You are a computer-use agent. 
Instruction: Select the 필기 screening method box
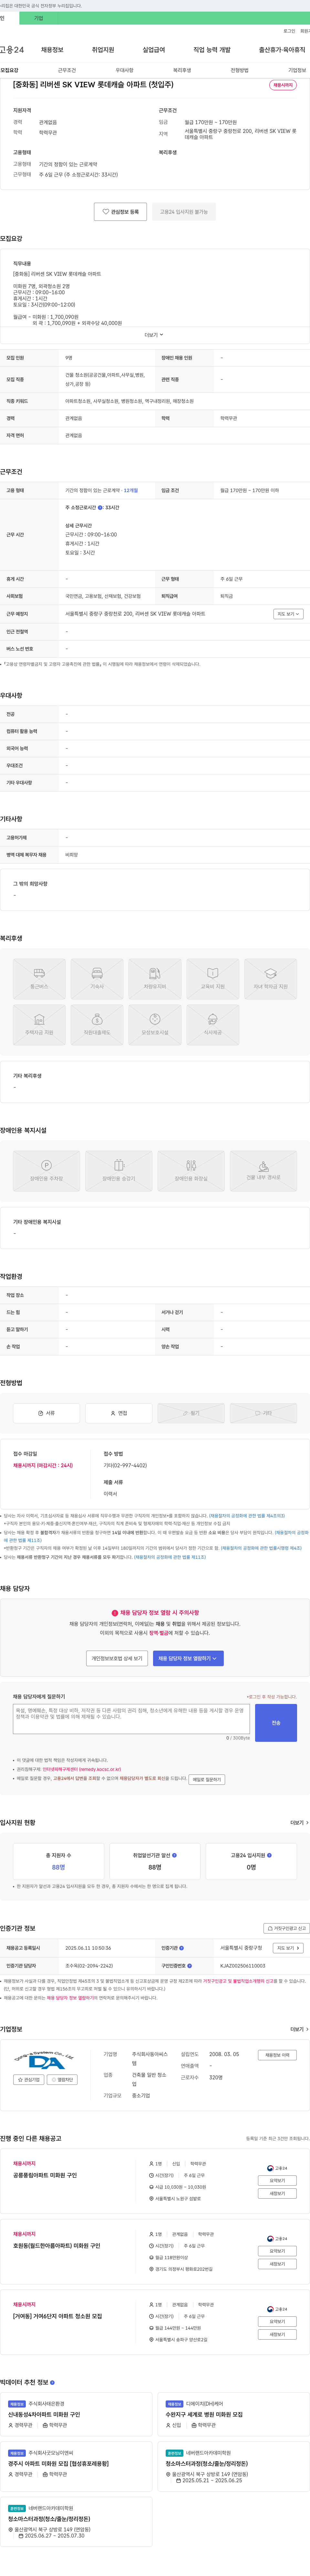pyautogui.click(x=191, y=1413)
